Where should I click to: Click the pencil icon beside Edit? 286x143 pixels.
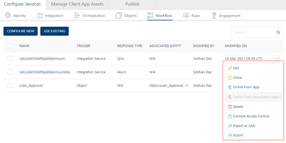[230, 68]
